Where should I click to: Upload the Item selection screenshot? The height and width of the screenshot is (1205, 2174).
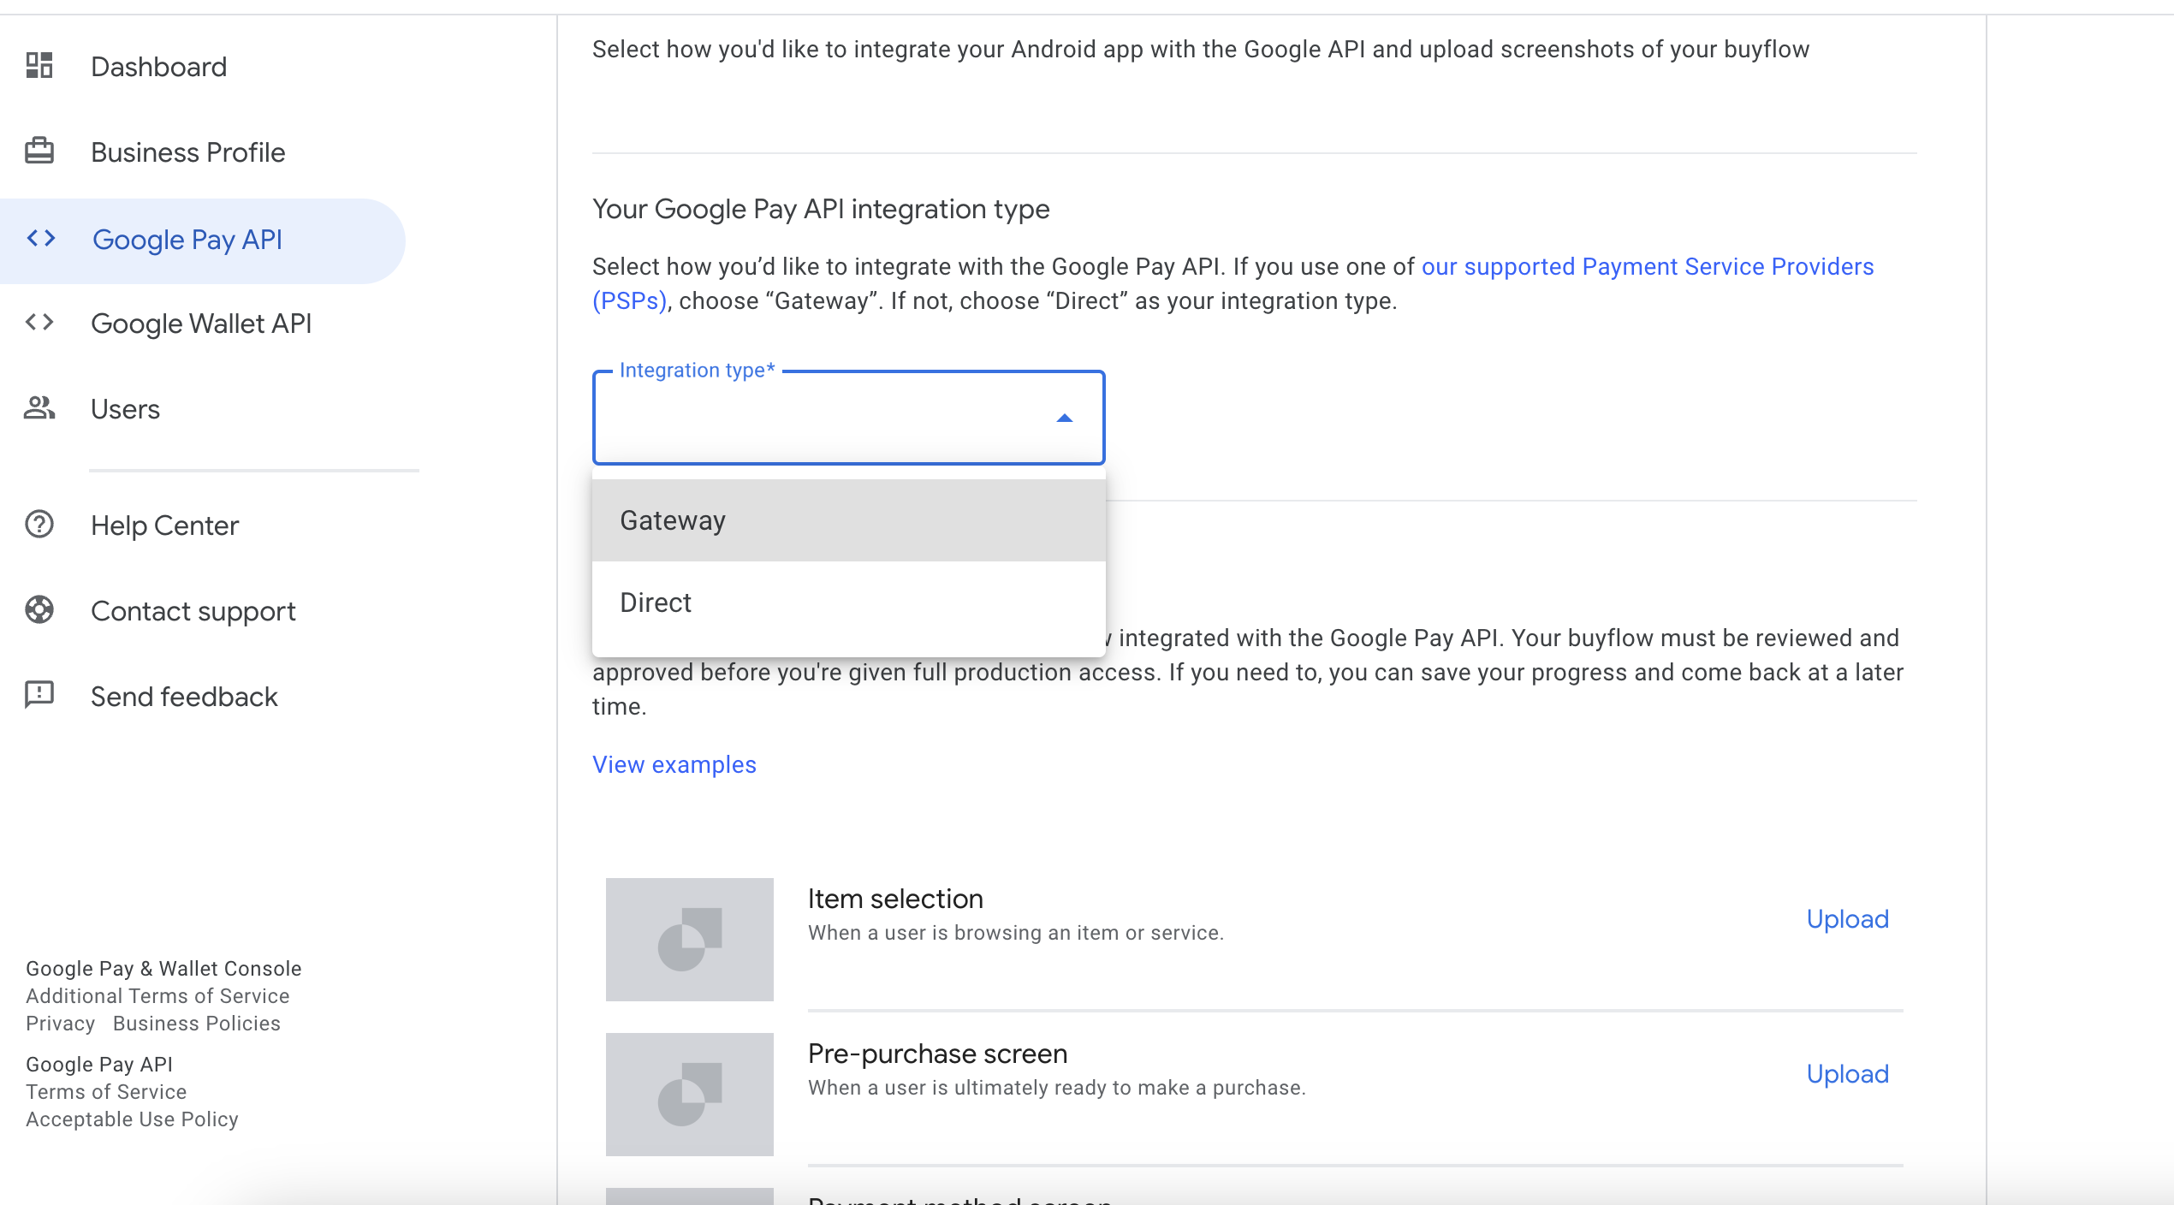point(1847,919)
